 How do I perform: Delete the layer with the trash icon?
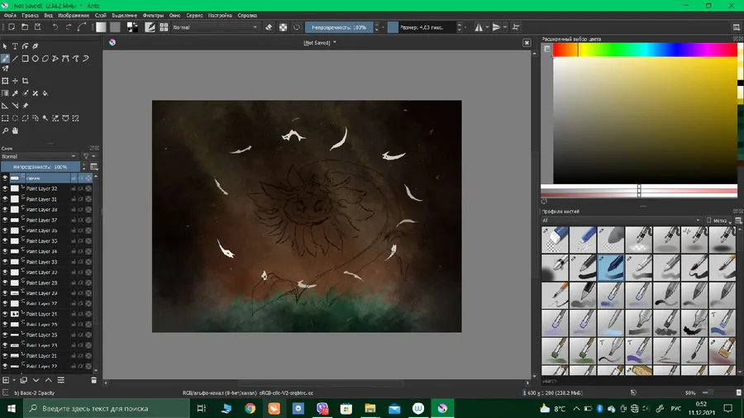pyautogui.click(x=93, y=380)
